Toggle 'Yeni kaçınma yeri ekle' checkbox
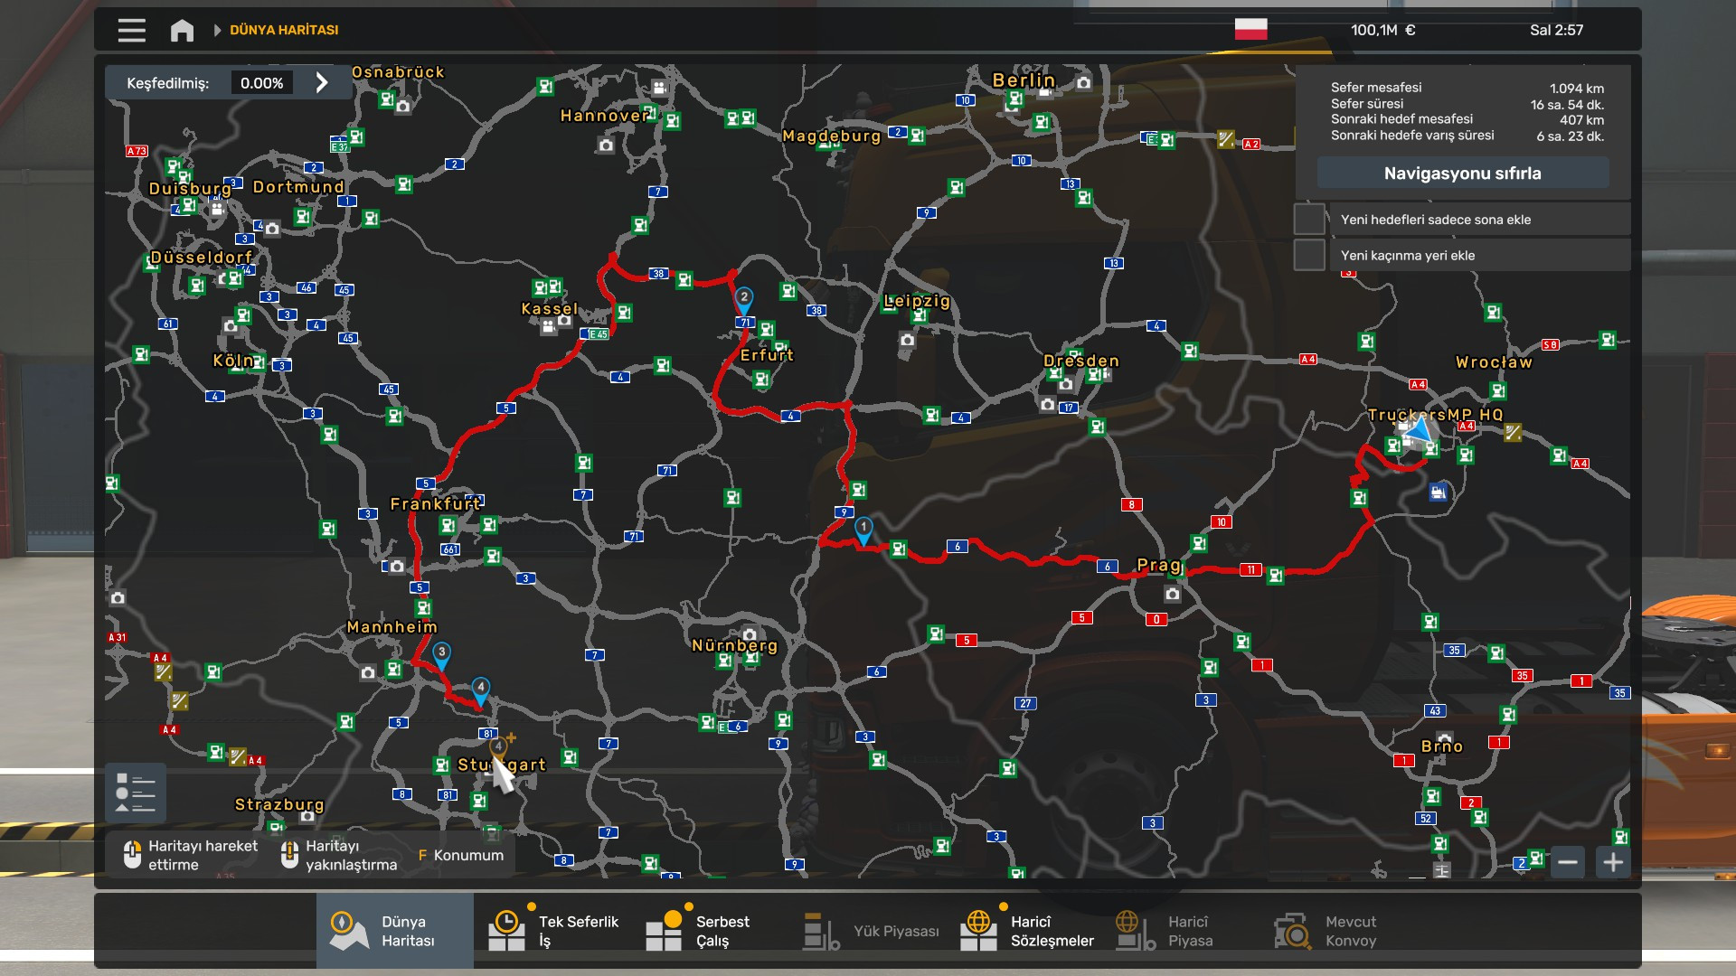Viewport: 1736px width, 976px height. pos(1308,255)
